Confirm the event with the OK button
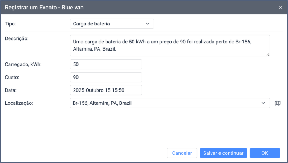Image resolution: width=288 pixels, height=163 pixels. click(x=265, y=153)
